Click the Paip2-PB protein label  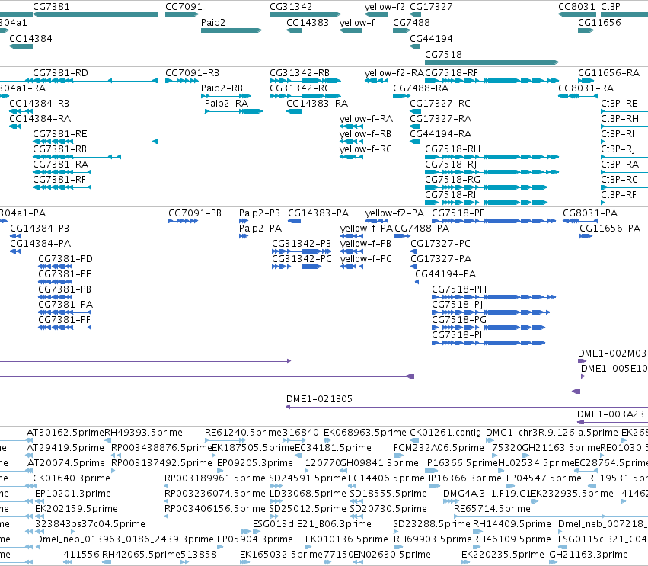(x=259, y=213)
